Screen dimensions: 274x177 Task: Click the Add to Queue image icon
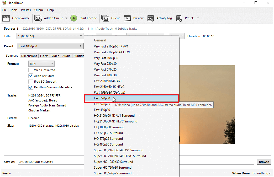pos(38,18)
